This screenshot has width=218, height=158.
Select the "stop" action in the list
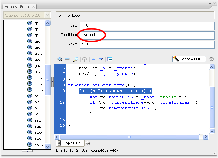coord(38,132)
